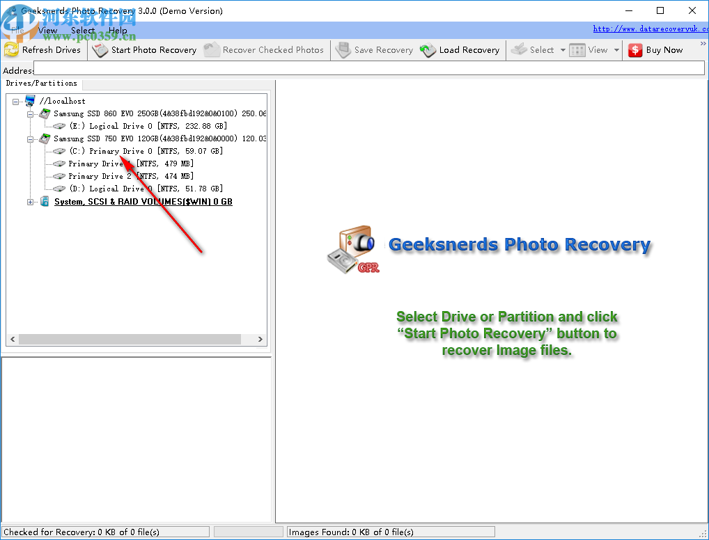Viewport: 709px width, 540px height.
Task: Open the View toolbar dropdown arrow
Action: [616, 49]
